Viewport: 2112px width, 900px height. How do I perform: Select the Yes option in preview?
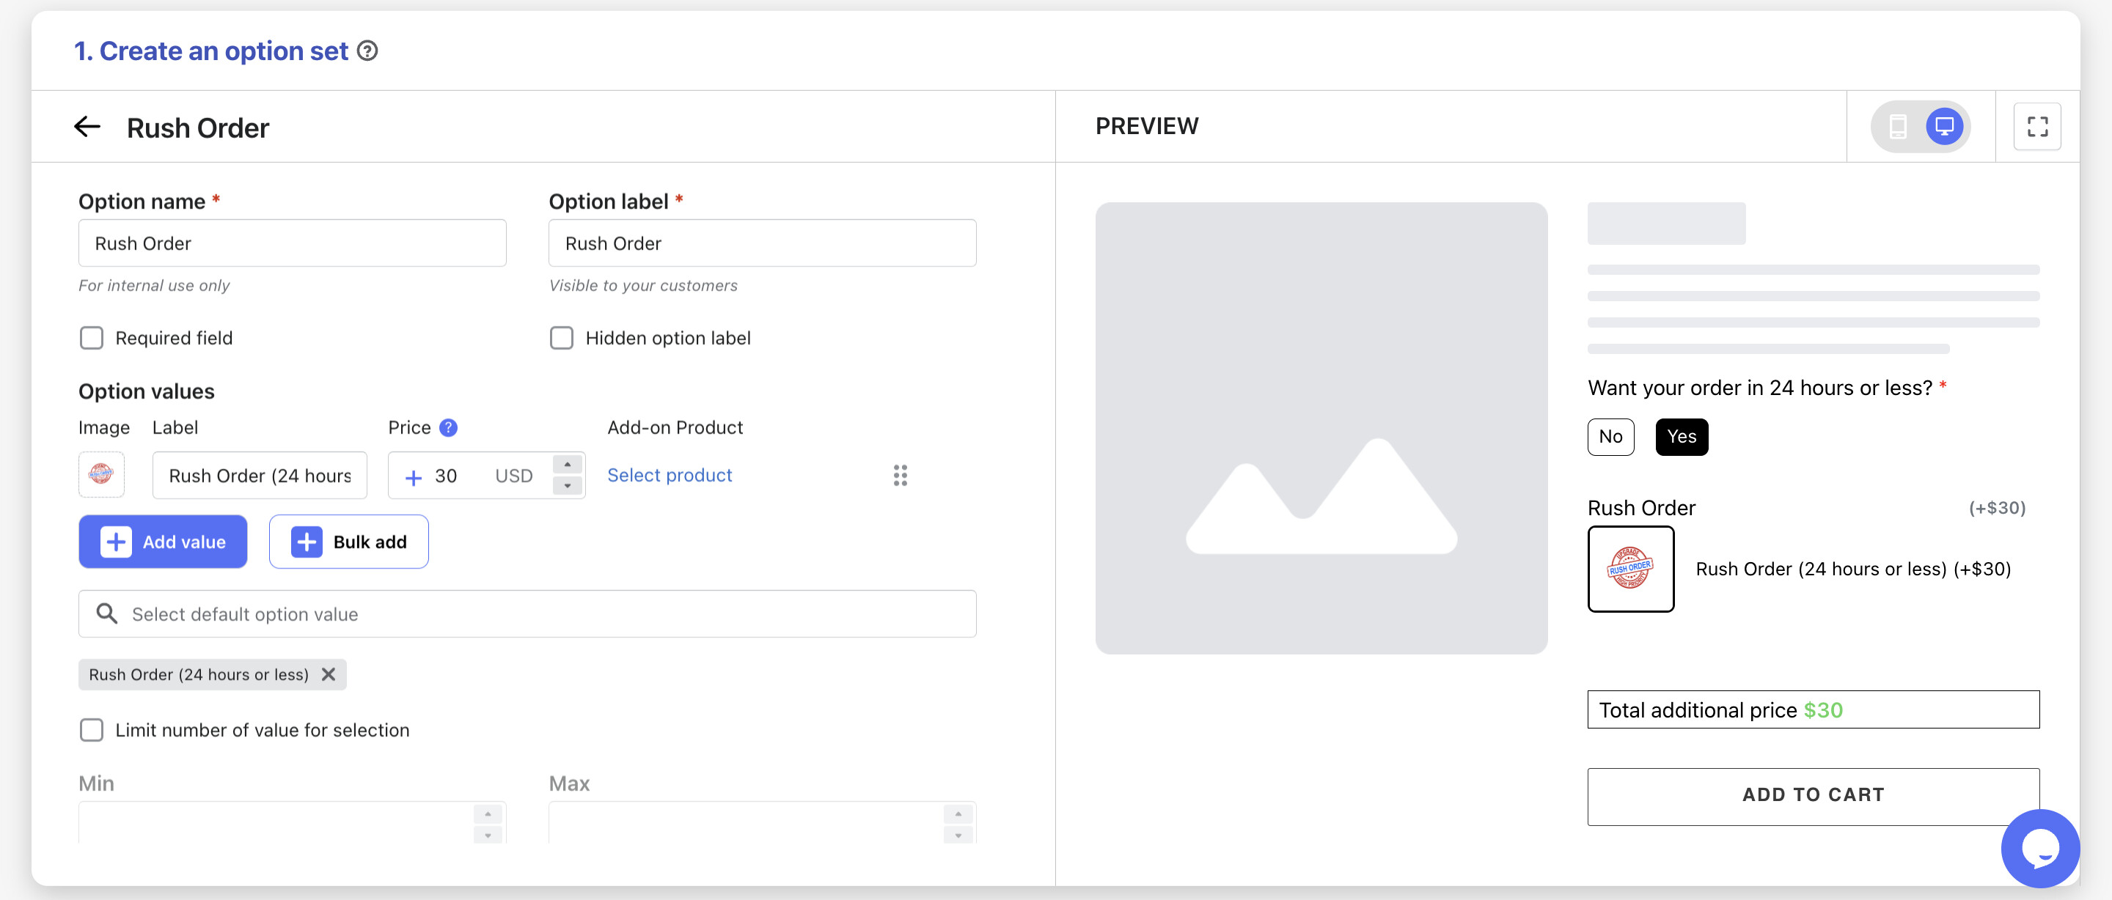tap(1681, 437)
